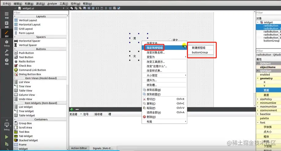Collapse the Spacers category
281x151 pixels.
(x=15, y=37)
